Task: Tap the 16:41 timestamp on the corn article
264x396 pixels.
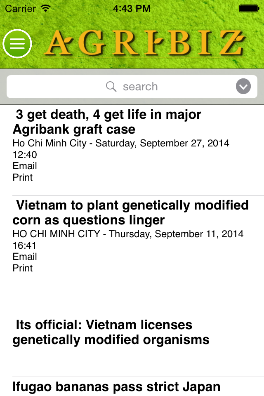Action: tap(24, 245)
